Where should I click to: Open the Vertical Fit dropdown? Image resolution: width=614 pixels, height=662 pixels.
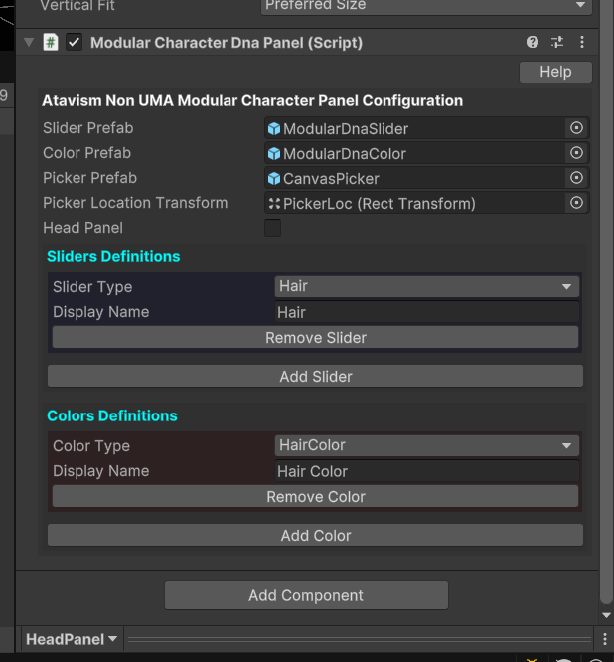(426, 6)
